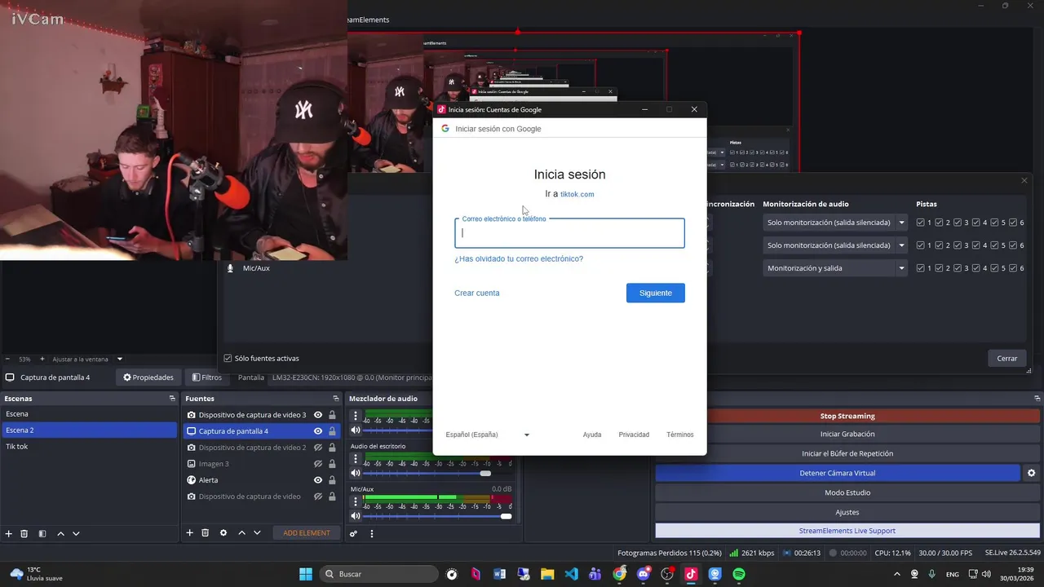Open Word from the taskbar
Image resolution: width=1044 pixels, height=587 pixels.
tap(499, 574)
